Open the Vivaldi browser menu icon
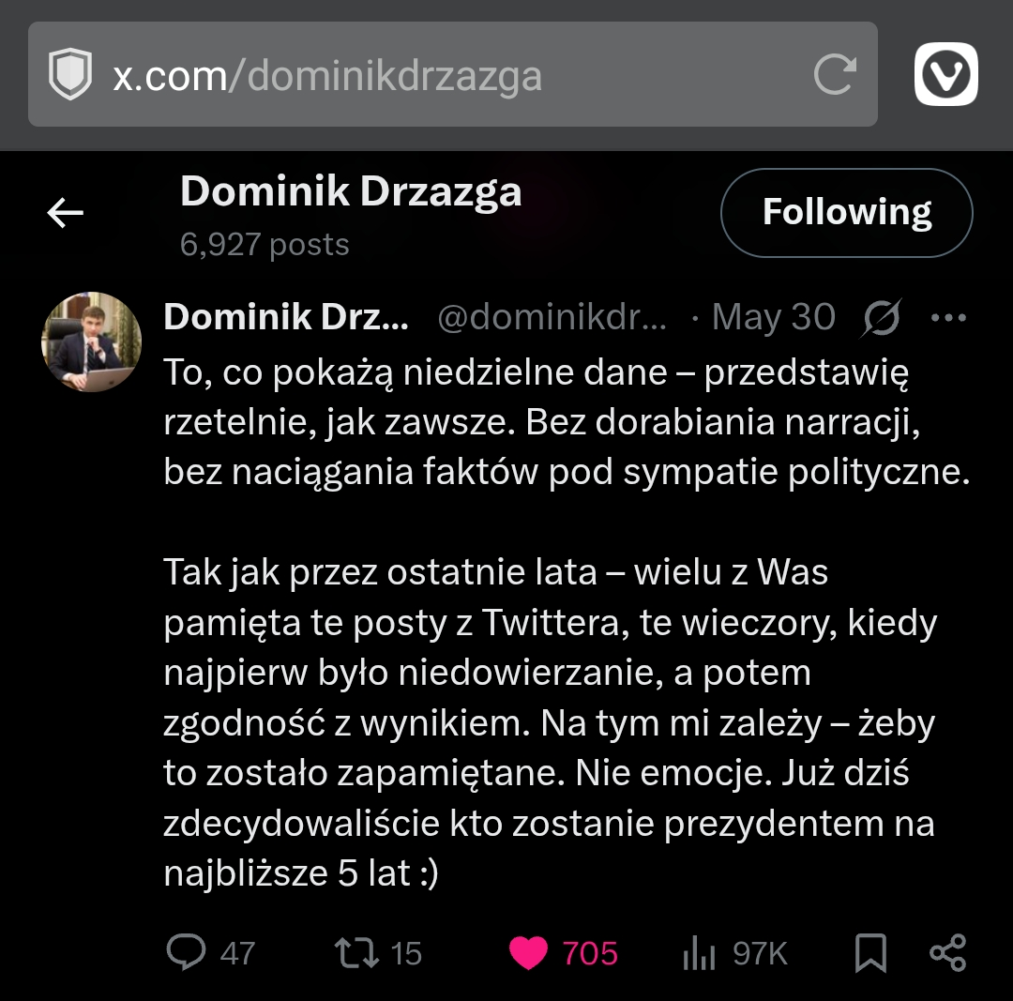 point(945,74)
